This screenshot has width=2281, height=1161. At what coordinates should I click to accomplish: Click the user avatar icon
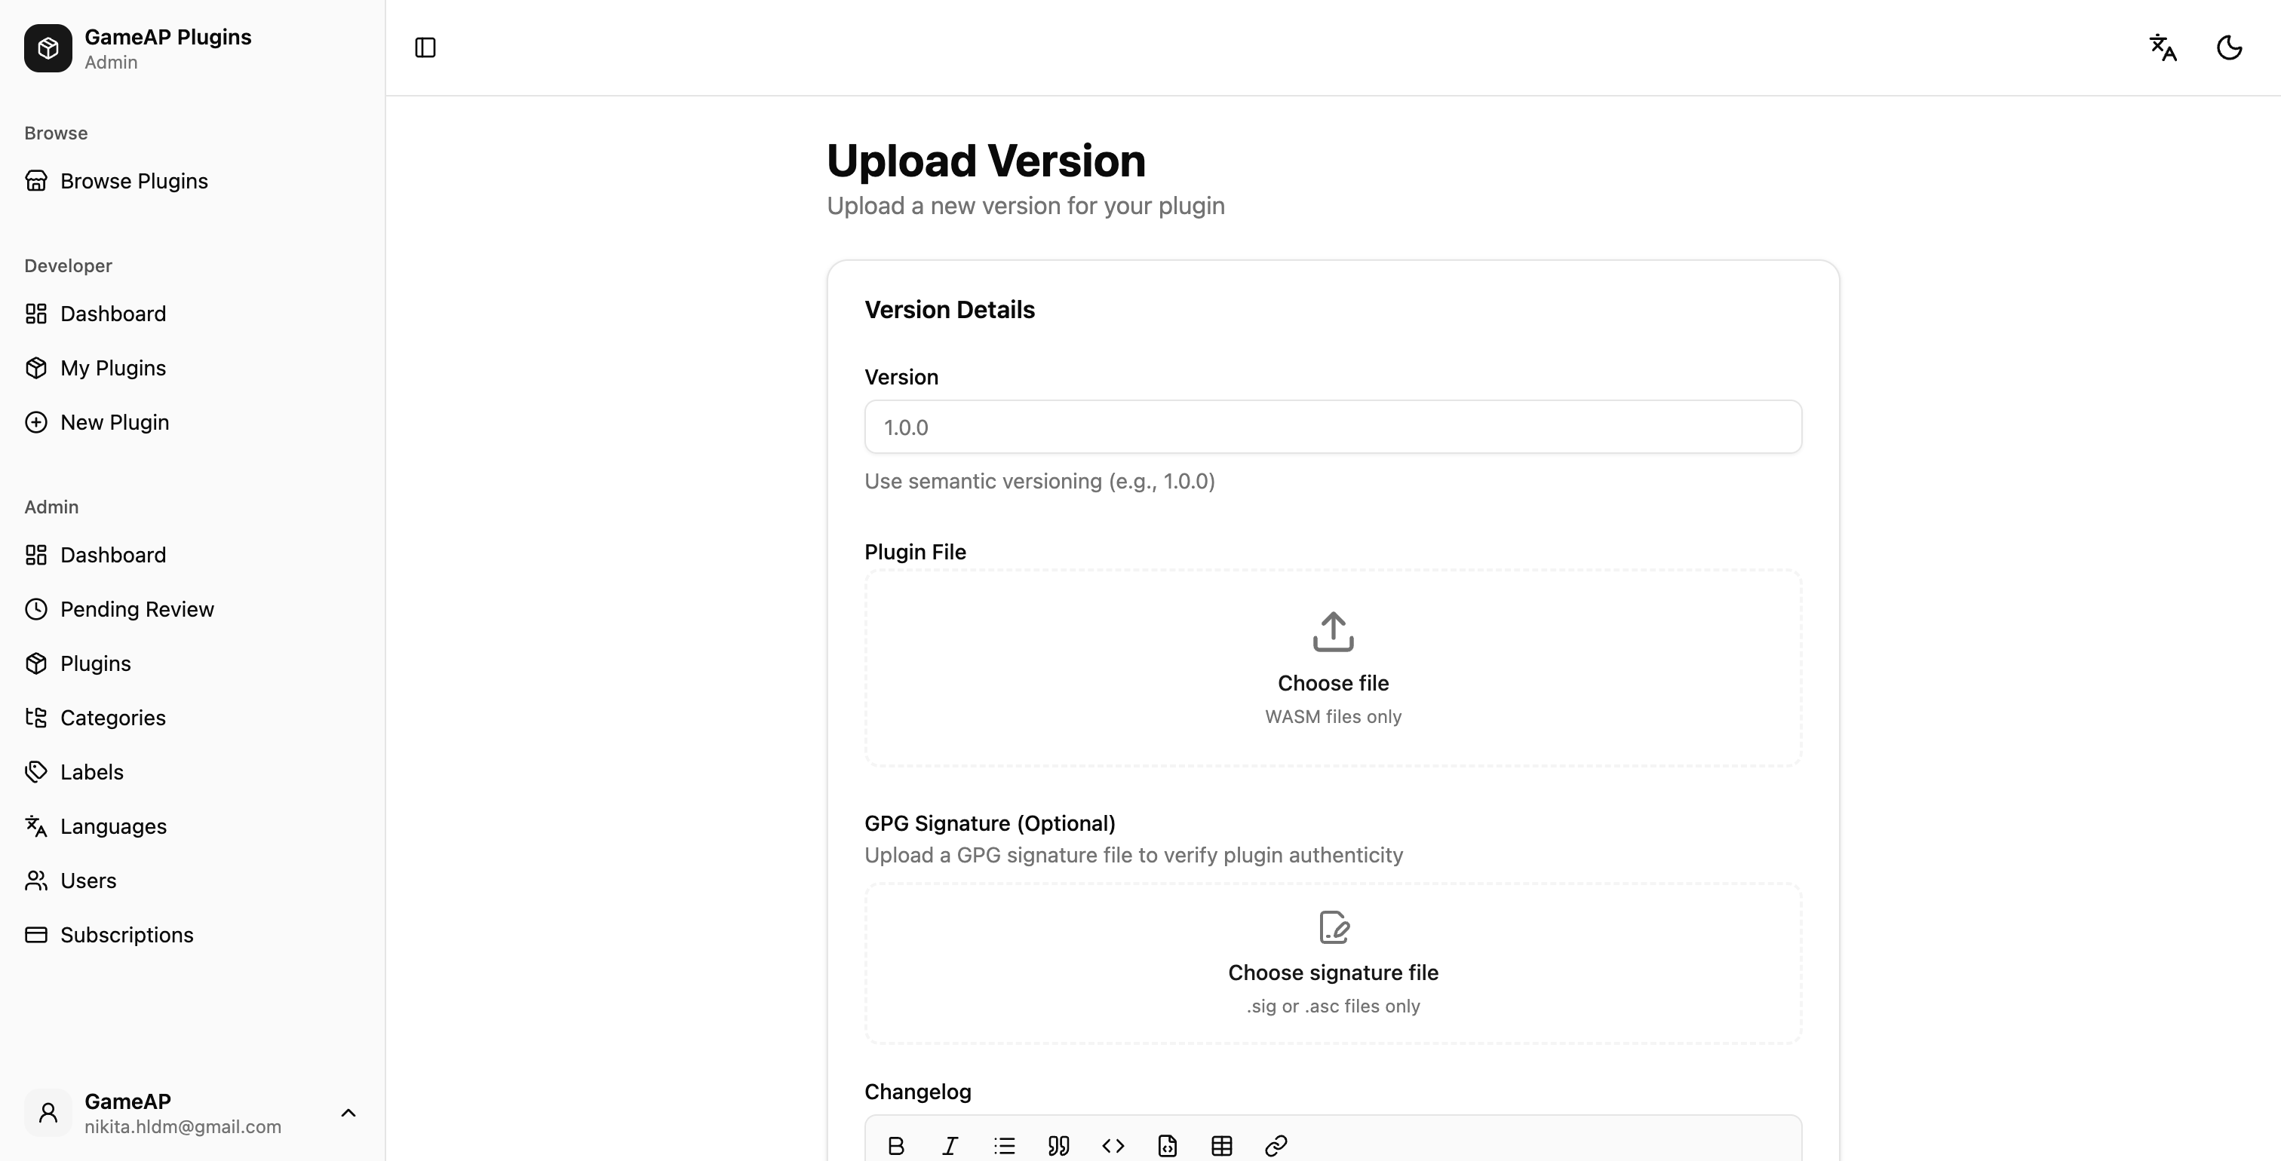click(x=48, y=1114)
